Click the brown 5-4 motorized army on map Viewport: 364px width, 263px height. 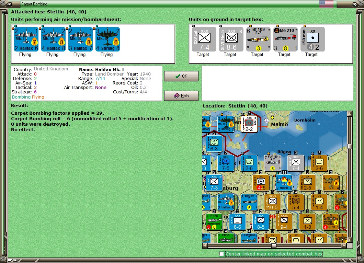coord(296,202)
